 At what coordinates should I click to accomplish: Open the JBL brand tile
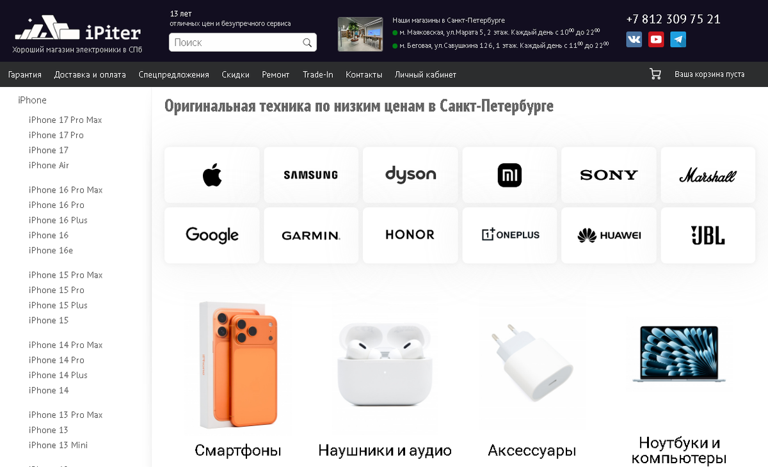pyautogui.click(x=708, y=235)
